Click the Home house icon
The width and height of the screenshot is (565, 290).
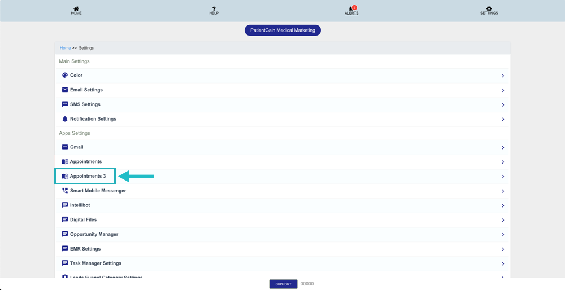(x=76, y=8)
